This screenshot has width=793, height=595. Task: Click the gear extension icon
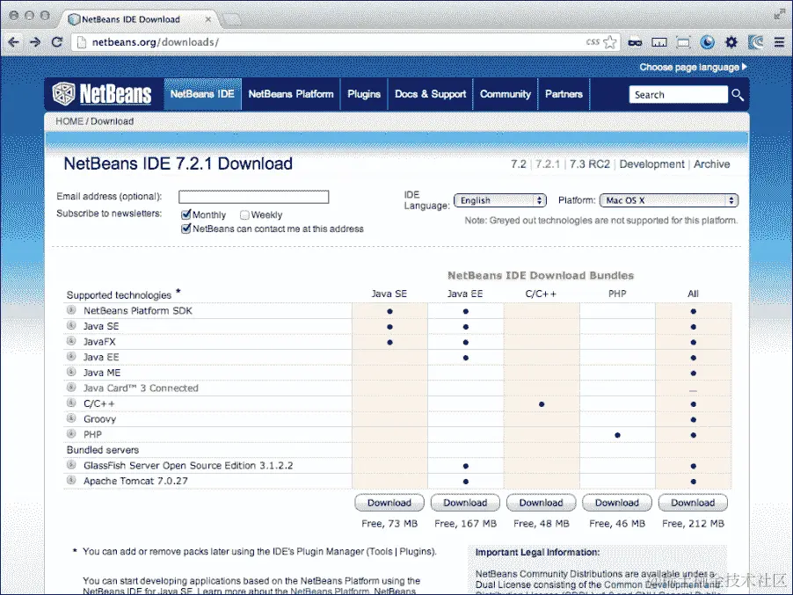coord(731,42)
